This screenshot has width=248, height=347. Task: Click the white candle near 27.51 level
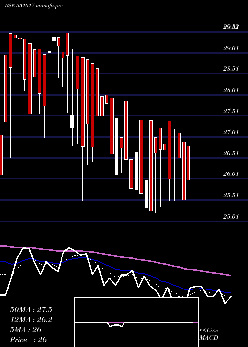72,121
